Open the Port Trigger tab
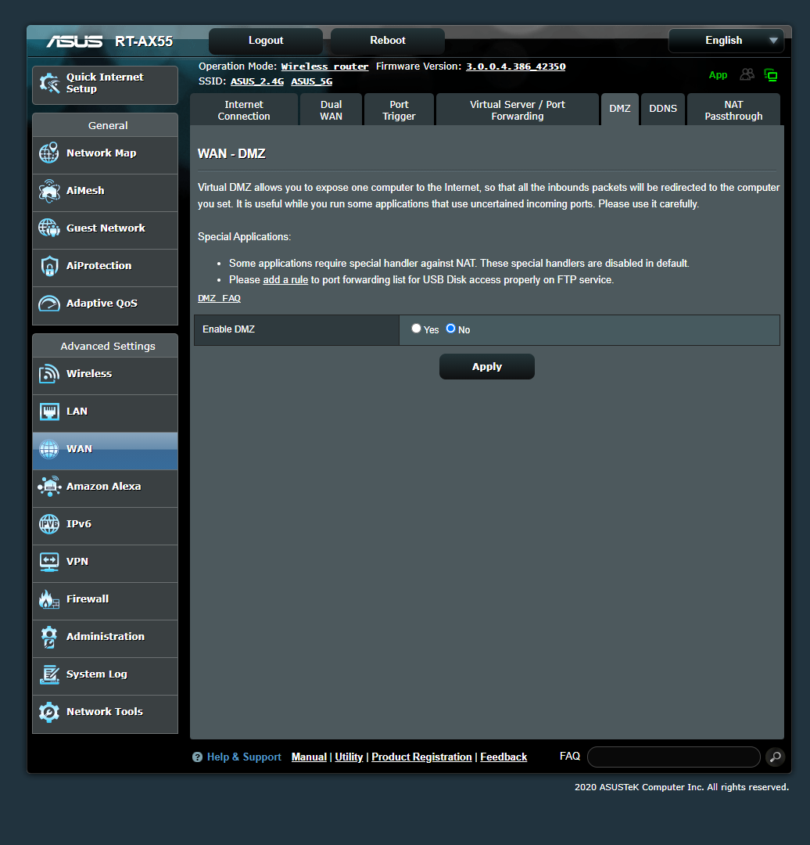Image resolution: width=810 pixels, height=845 pixels. point(399,110)
